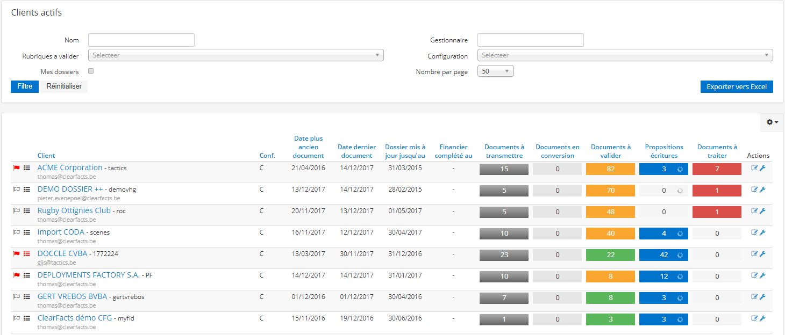Refresh the spinner in ACME's Propositions écritures cell
785x335 pixels.
(x=680, y=169)
